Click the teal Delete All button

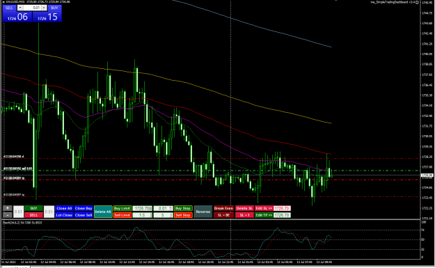pos(103,212)
